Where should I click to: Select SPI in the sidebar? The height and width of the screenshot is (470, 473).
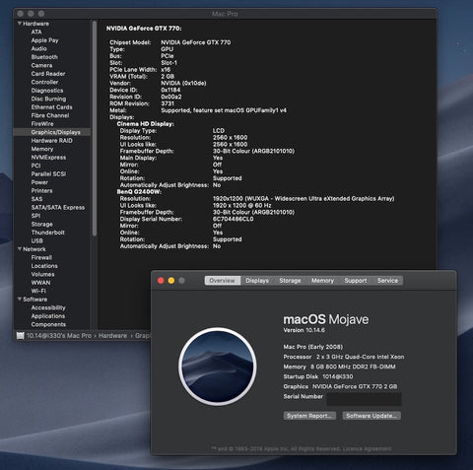tap(35, 216)
